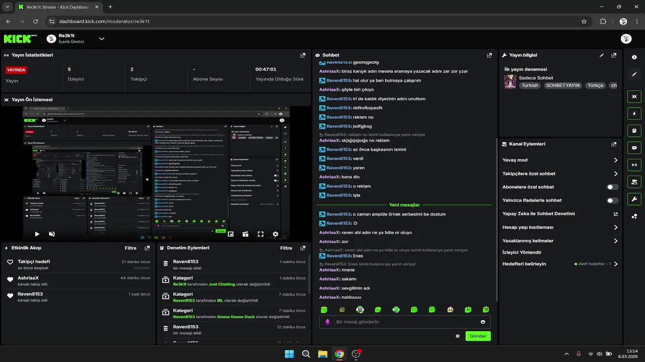Show hidden system tray icons
The height and width of the screenshot is (362, 645).
tap(566, 354)
